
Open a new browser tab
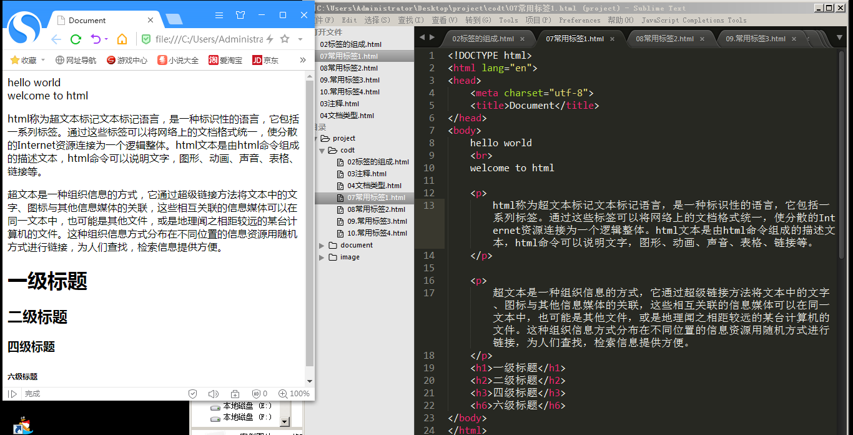click(174, 19)
